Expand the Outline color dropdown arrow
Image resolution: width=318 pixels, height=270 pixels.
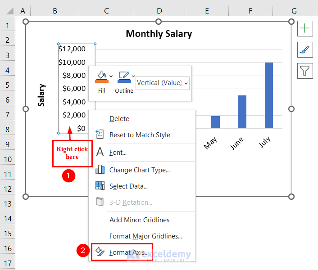coord(133,76)
